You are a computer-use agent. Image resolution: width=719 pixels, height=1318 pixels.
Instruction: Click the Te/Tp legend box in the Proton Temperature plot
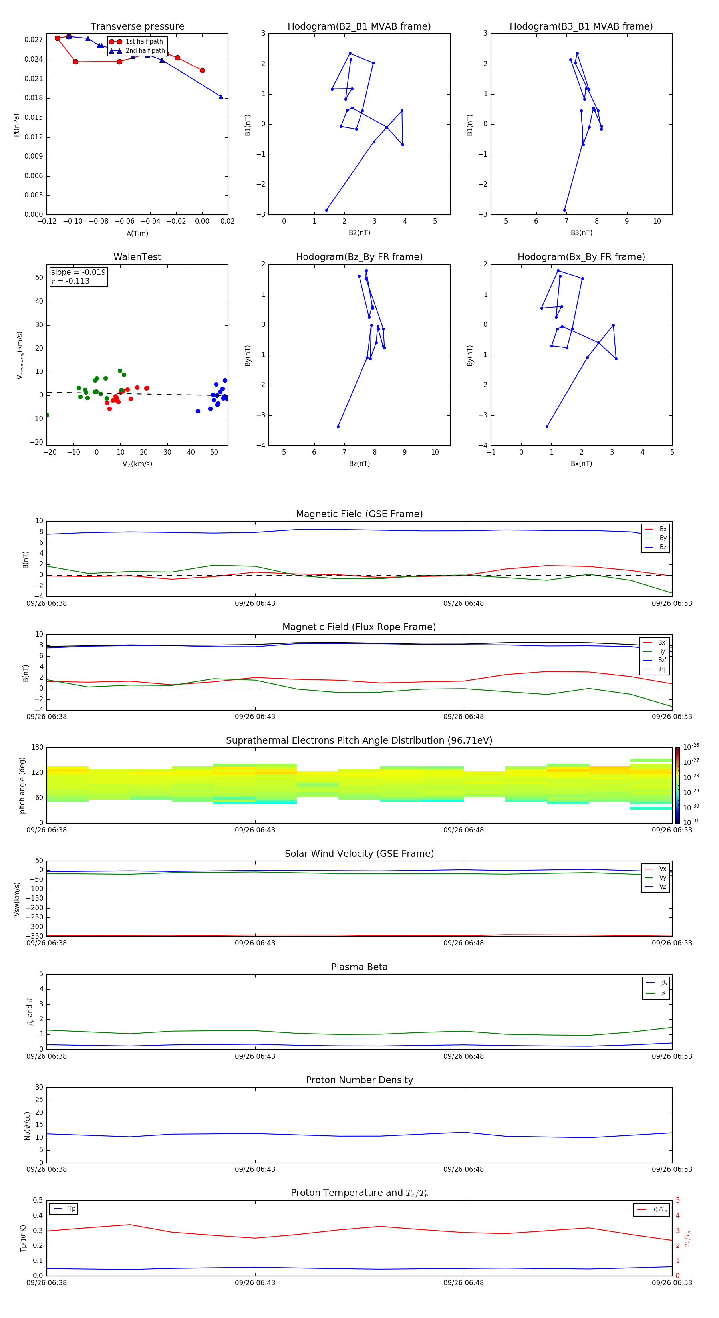point(651,1209)
